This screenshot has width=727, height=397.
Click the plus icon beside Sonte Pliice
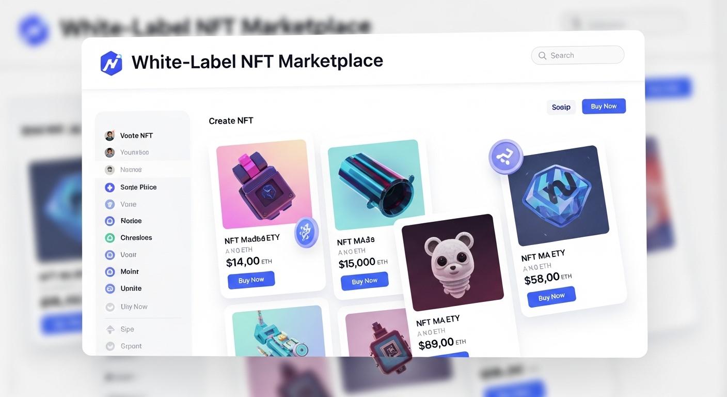(x=109, y=187)
